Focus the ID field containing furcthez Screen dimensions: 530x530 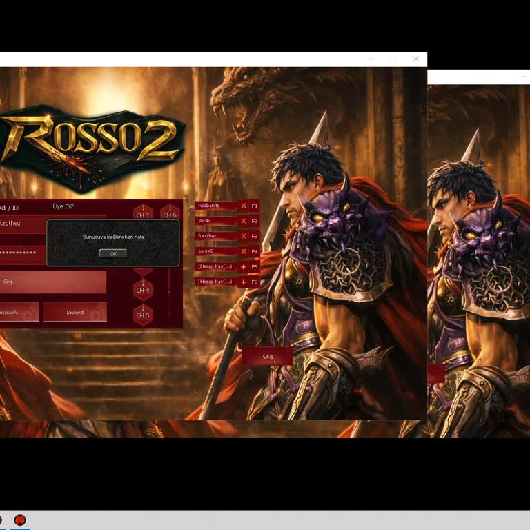(x=23, y=224)
